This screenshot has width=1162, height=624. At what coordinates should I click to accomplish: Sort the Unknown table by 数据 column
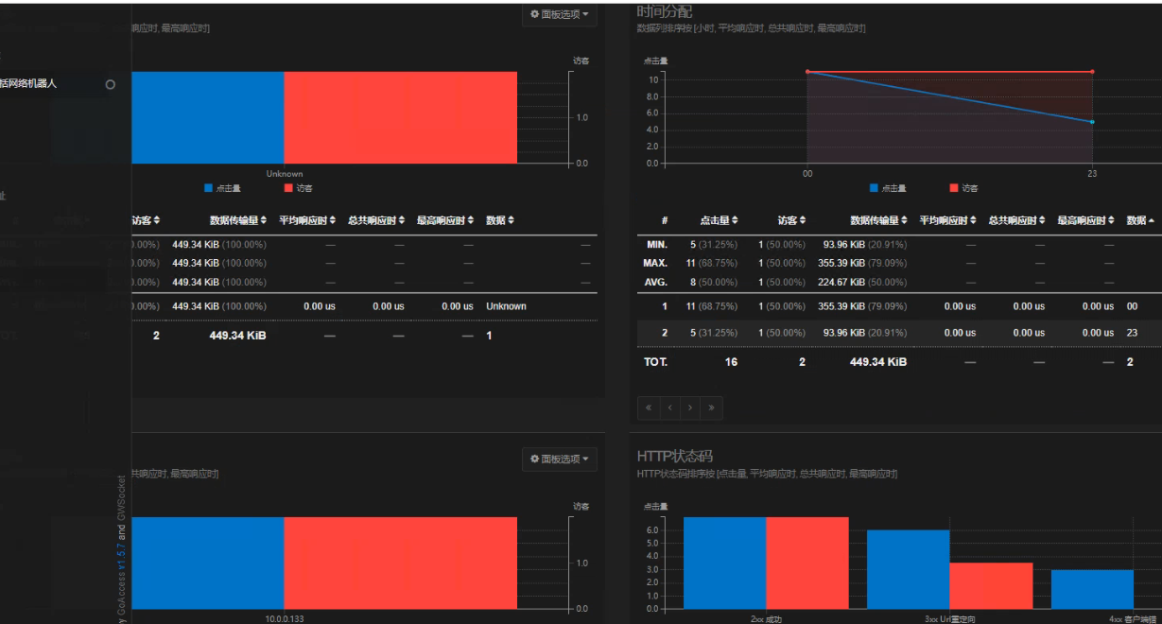500,220
